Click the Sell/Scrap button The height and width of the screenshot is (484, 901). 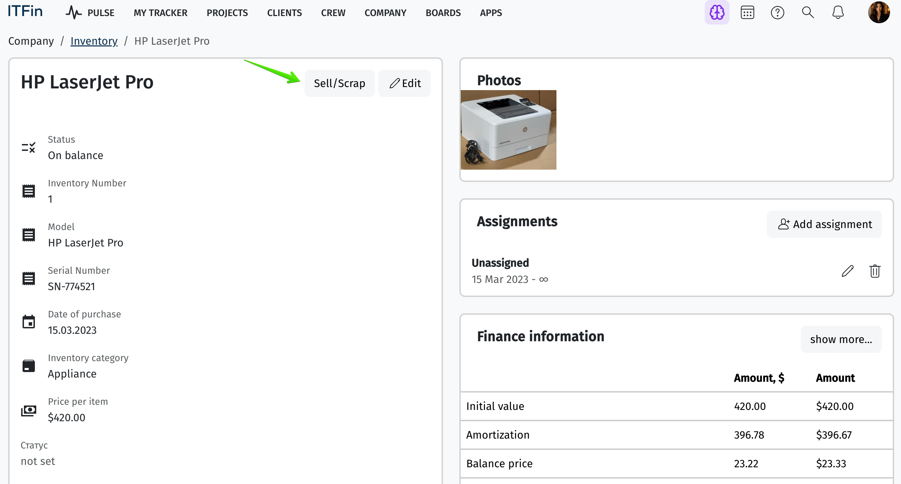339,83
